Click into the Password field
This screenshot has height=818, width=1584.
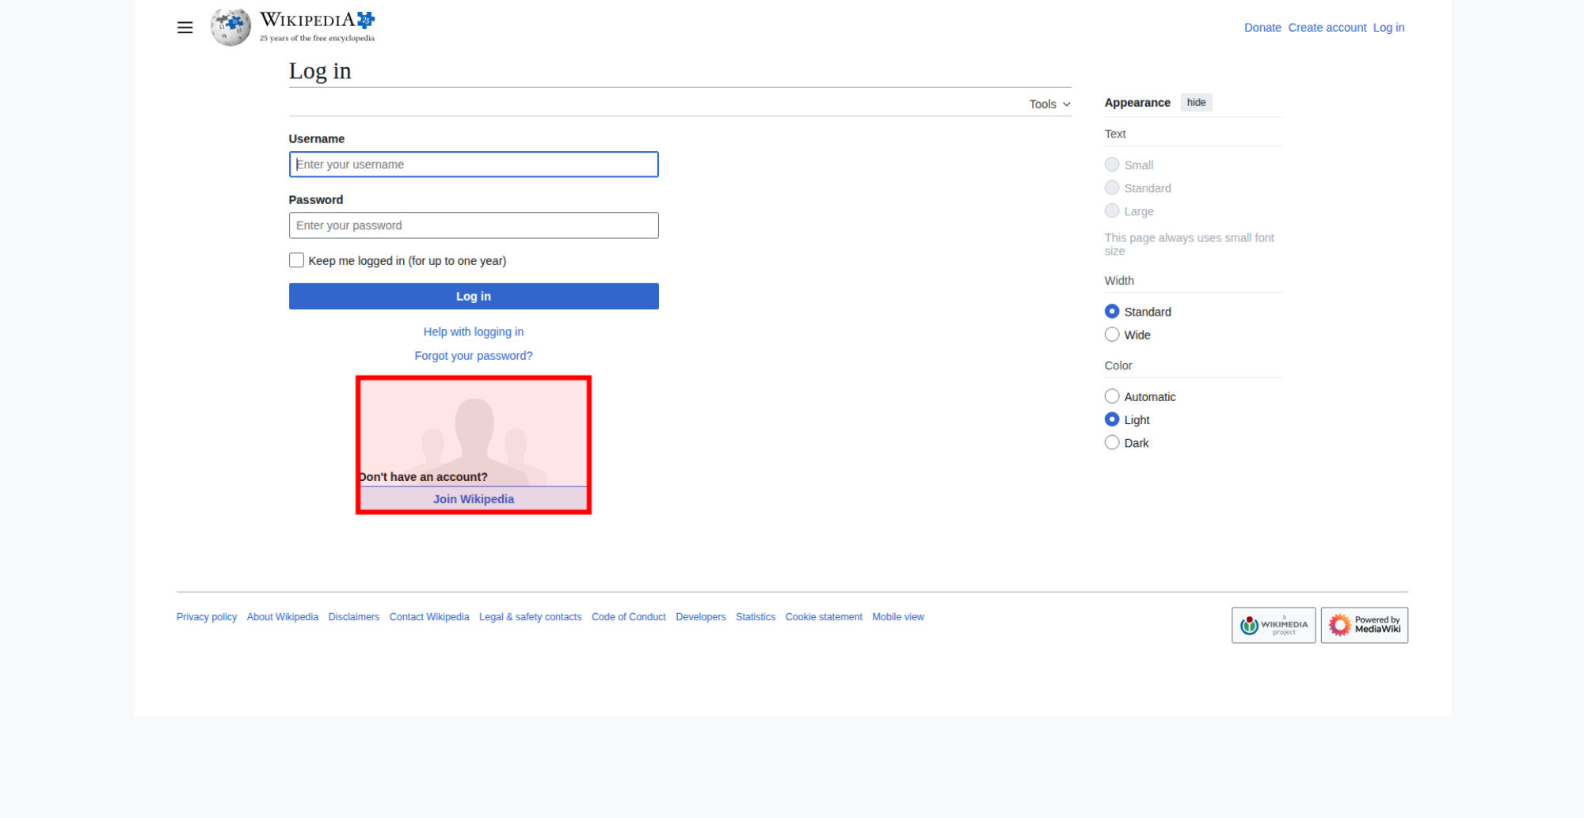click(474, 225)
